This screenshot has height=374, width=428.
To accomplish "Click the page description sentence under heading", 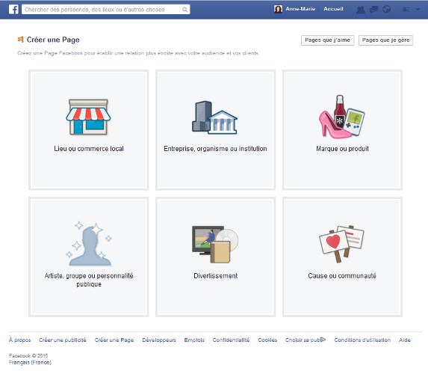I will pos(138,53).
